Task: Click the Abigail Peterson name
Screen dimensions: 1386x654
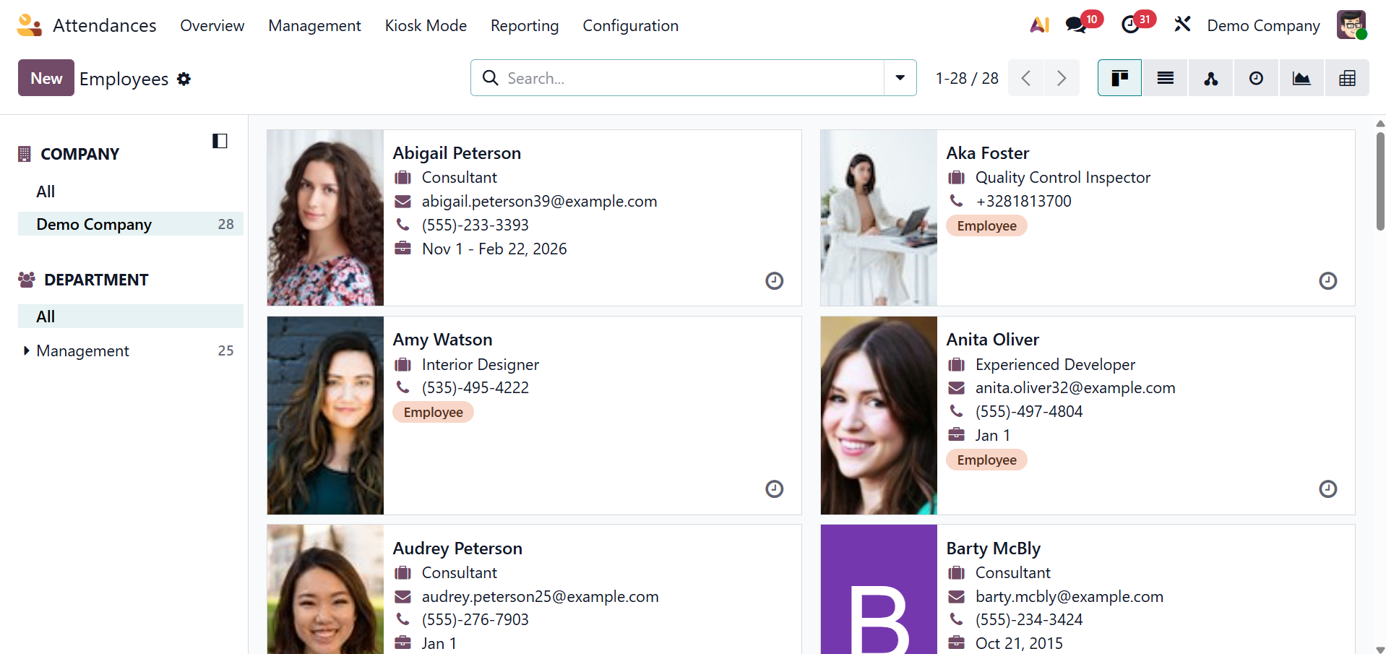Action: (457, 153)
